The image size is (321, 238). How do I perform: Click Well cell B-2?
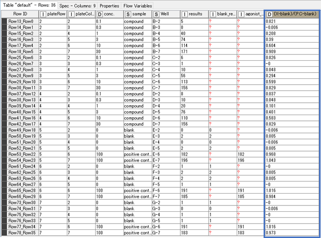coord(166,21)
